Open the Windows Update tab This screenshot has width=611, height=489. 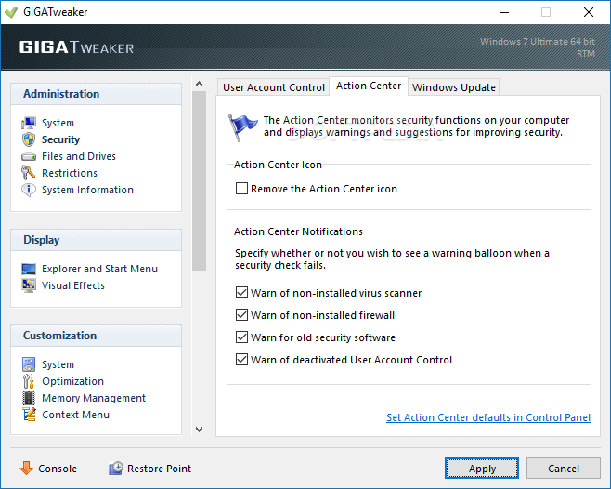(454, 87)
